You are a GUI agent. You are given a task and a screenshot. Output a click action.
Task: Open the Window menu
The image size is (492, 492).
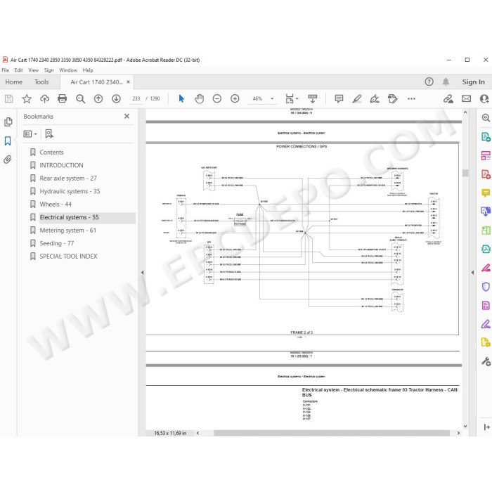68,70
